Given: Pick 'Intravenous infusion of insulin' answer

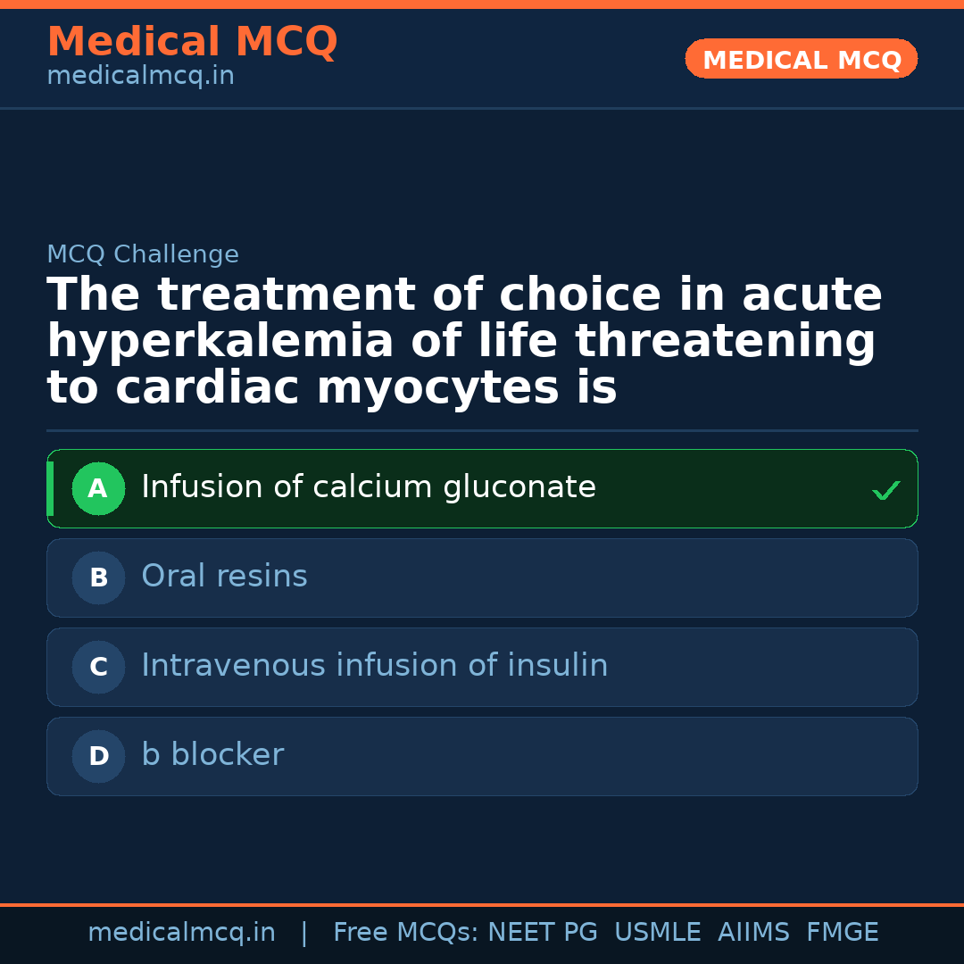Looking at the screenshot, I should pyautogui.click(x=374, y=666).
